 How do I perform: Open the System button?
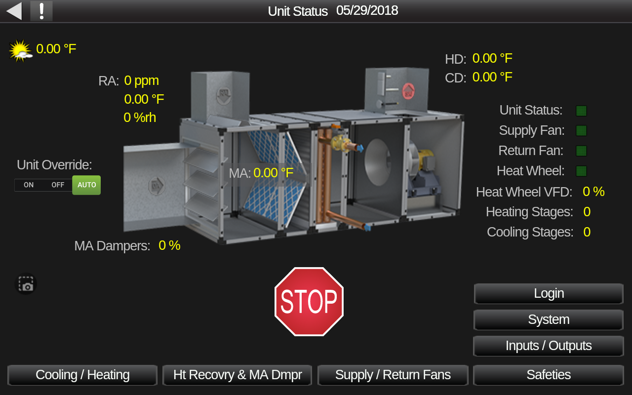pyautogui.click(x=549, y=320)
